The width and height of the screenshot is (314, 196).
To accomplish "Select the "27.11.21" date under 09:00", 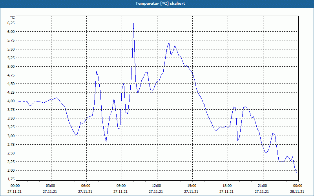I will click(x=120, y=191).
